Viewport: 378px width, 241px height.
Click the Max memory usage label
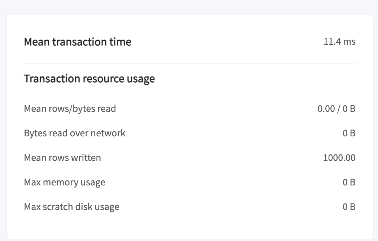(x=65, y=183)
